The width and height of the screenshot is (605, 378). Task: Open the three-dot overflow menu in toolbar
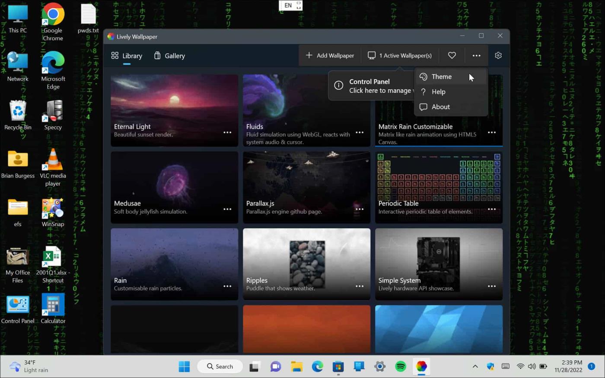[x=476, y=56]
